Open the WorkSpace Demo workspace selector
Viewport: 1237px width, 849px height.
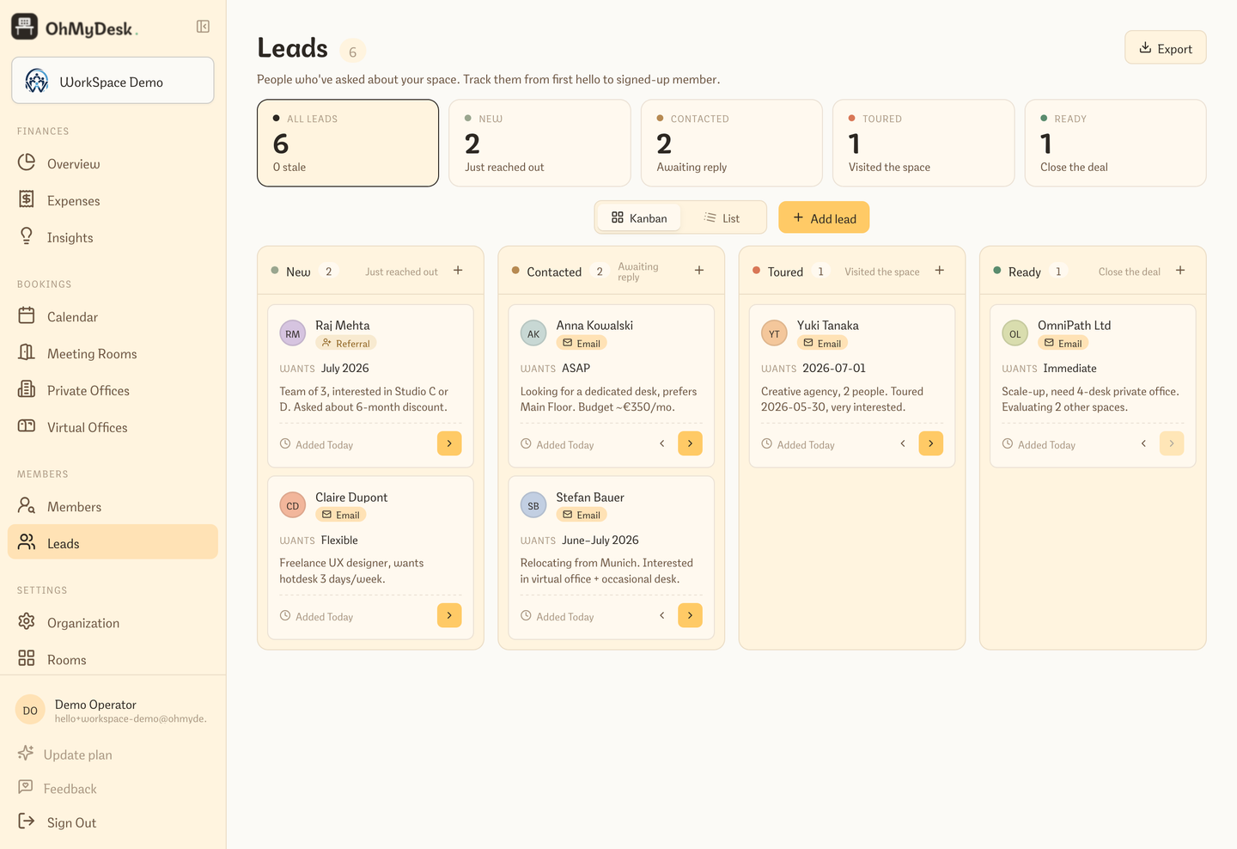click(113, 81)
